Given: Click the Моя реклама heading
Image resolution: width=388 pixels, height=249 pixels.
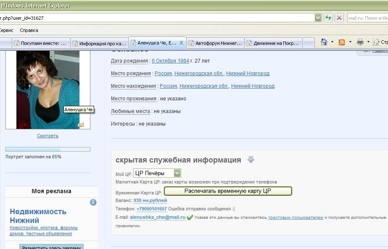Looking at the screenshot, I should point(51,191).
